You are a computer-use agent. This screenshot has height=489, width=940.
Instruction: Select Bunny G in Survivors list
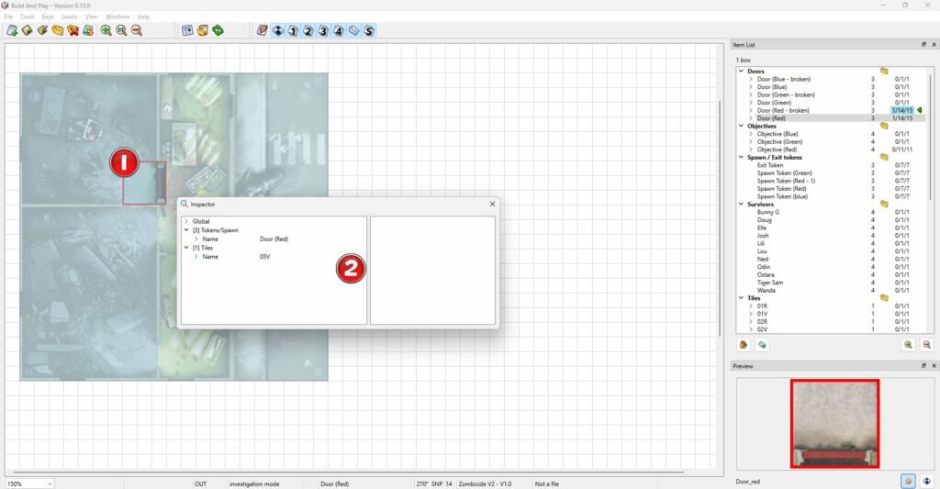click(x=767, y=212)
